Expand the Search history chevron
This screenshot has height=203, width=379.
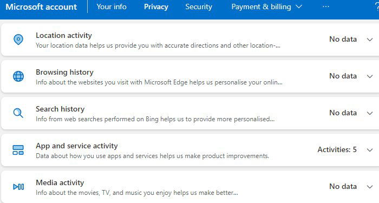[370, 113]
